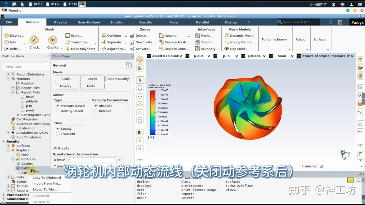Click Append zones
Image resolution: width=365 pixels, height=205 pixels.
(168, 36)
